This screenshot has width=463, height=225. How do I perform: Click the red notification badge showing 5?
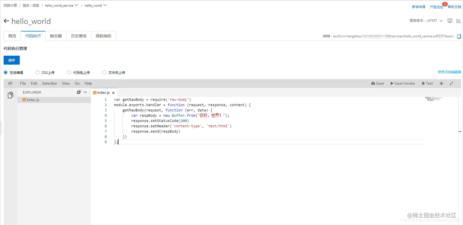click(445, 4)
